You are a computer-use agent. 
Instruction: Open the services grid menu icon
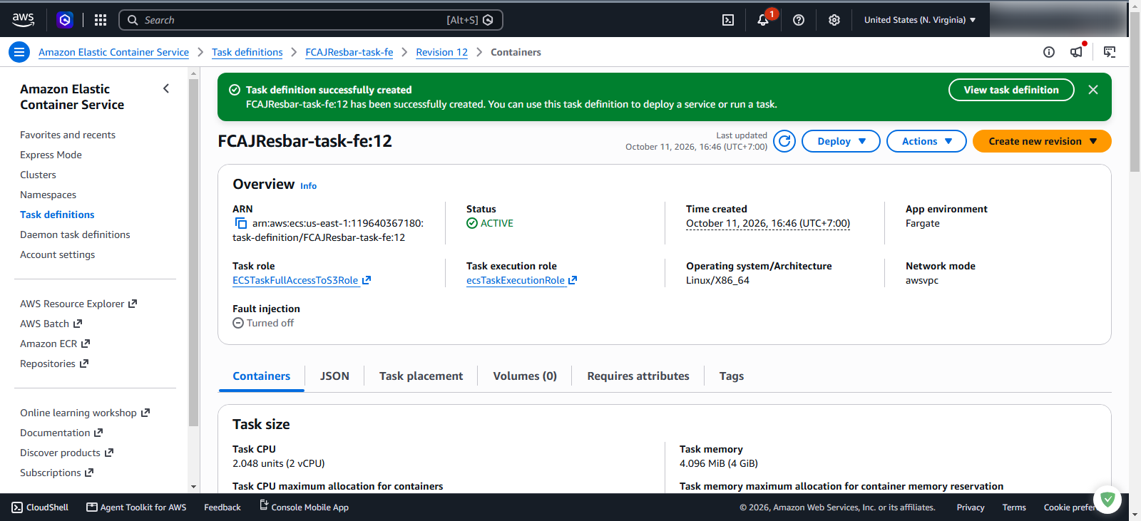pos(101,20)
